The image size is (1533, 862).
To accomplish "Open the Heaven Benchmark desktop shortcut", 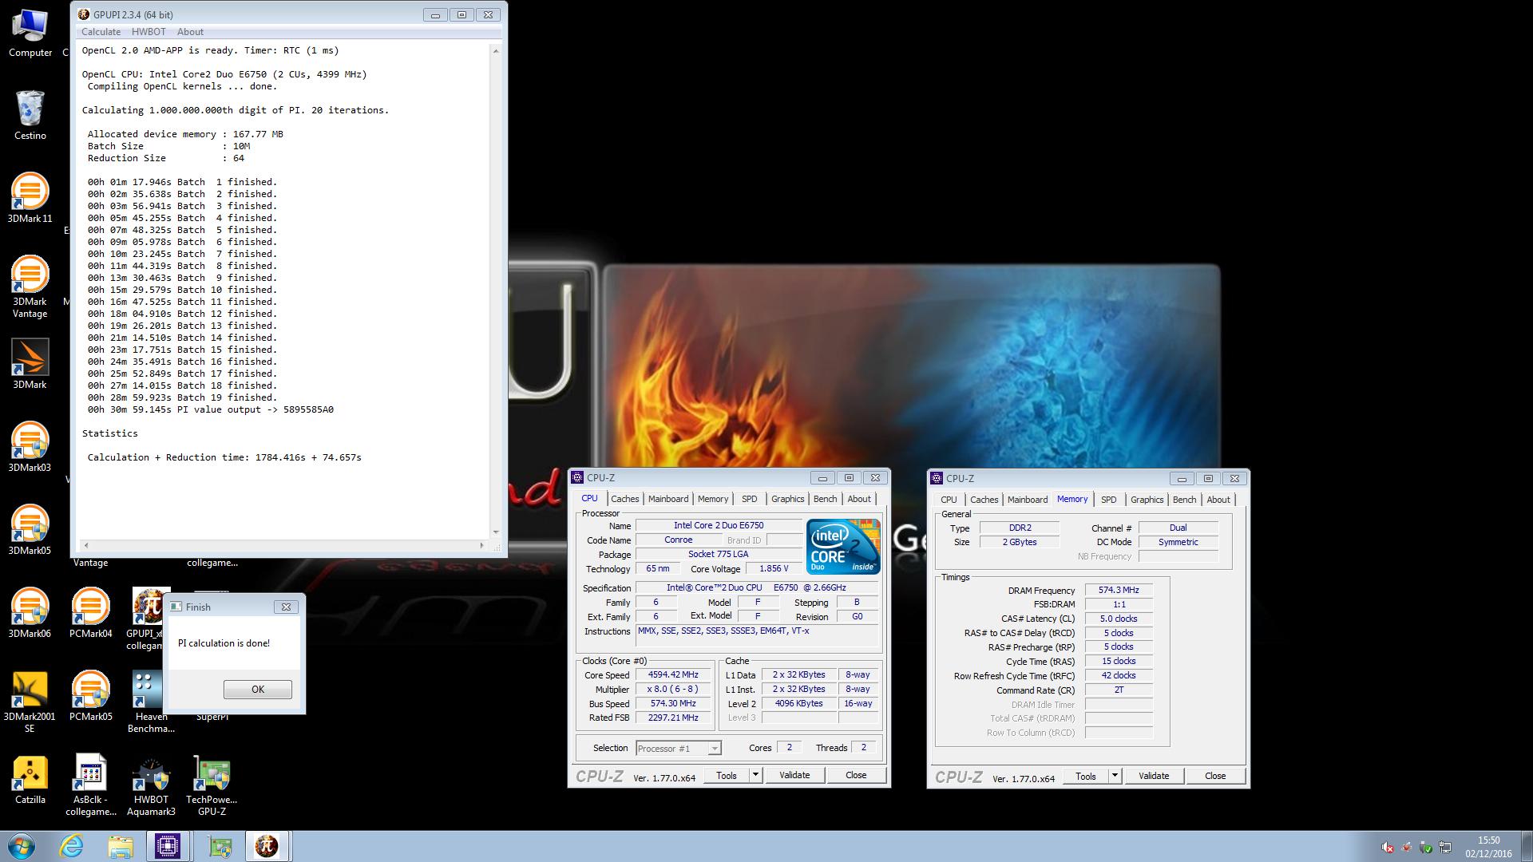I will pyautogui.click(x=149, y=701).
